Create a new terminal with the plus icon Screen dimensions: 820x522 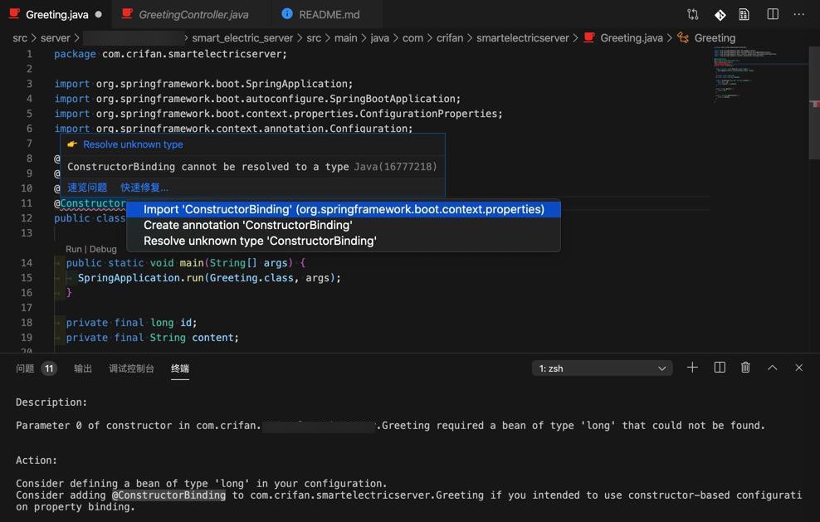coord(692,368)
